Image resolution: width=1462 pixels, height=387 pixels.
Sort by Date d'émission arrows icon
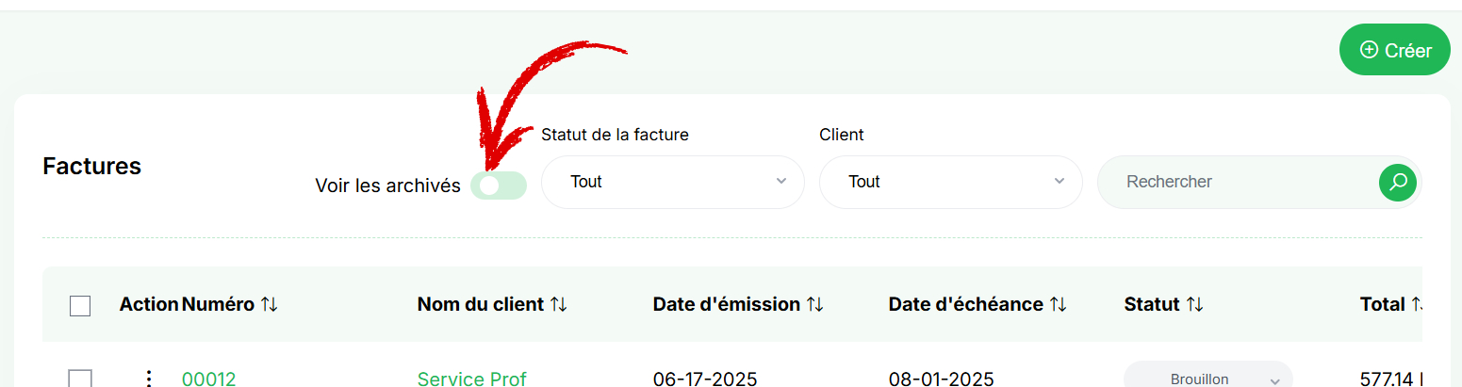click(815, 304)
